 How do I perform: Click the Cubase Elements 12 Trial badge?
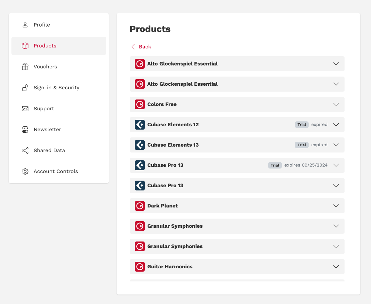[x=302, y=125]
